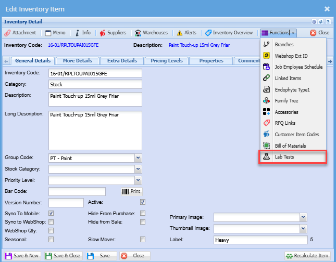Click the Bar Code input field

click(77, 191)
